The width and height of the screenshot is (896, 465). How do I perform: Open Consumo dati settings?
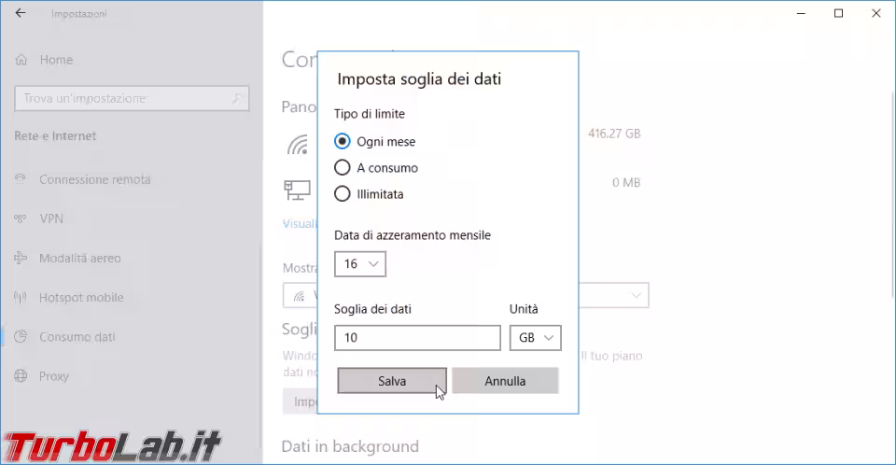(77, 337)
